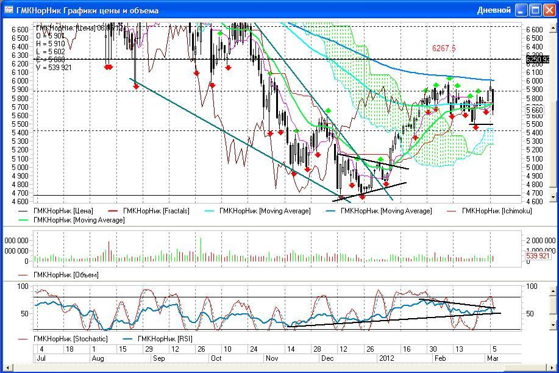The image size is (559, 373).
Task: Click the 6 600 label on the left price axis
Action: pyautogui.click(x=20, y=30)
